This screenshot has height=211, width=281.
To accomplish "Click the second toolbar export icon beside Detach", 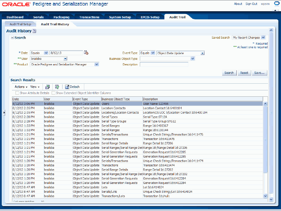I will 57,87.
